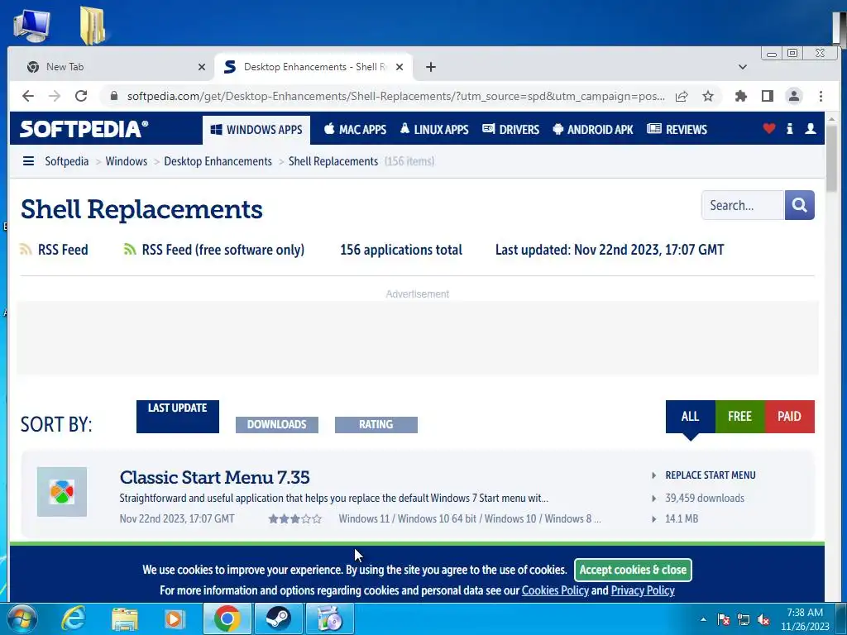Open the Mac Apps section
Screen dimensions: 847x635
coord(355,130)
